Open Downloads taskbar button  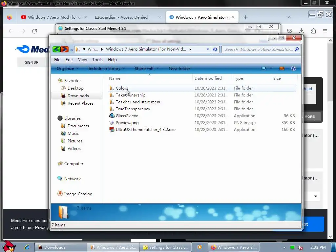[61, 247]
